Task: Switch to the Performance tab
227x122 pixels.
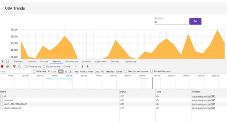Action: click(x=72, y=62)
